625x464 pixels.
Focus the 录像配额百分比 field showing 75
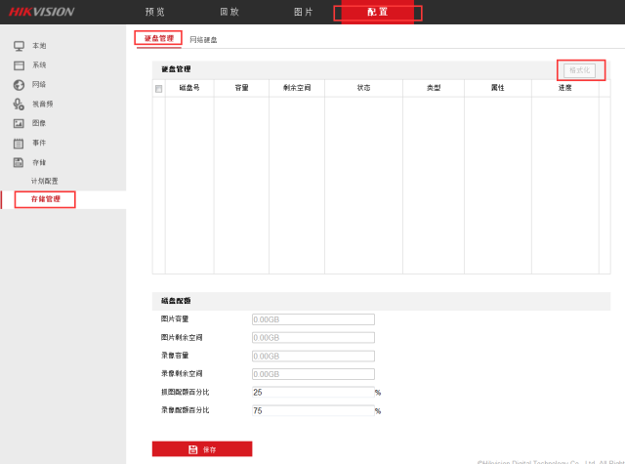(312, 411)
